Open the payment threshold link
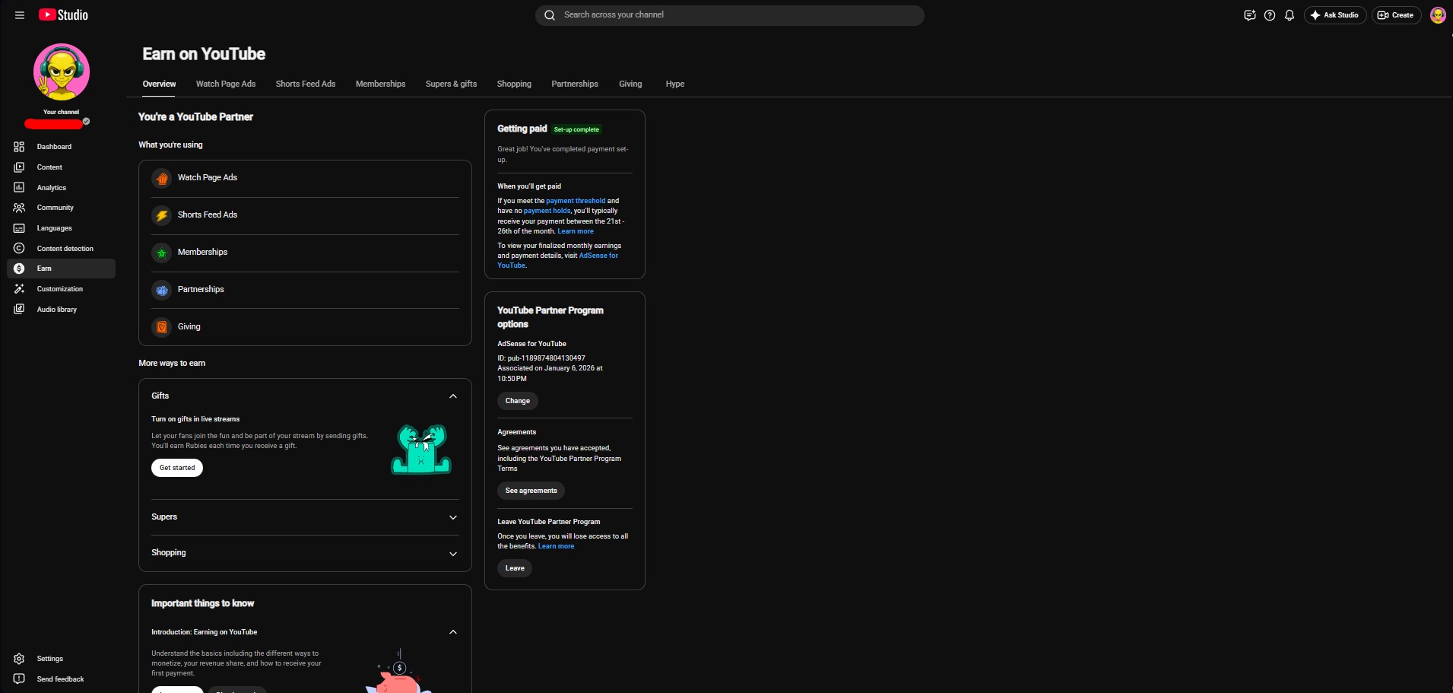The image size is (1453, 693). [x=576, y=201]
